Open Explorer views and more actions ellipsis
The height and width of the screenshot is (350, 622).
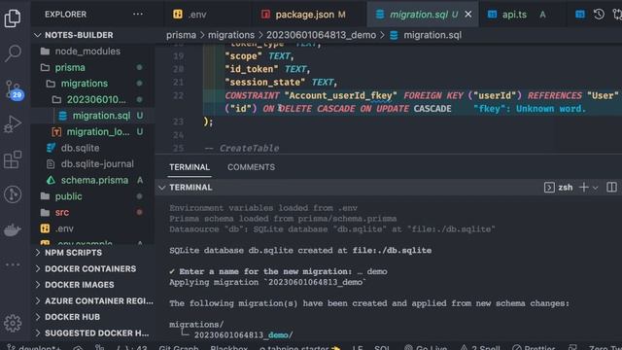tap(138, 15)
